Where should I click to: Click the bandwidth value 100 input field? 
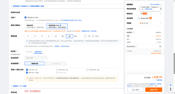(x=89, y=36)
